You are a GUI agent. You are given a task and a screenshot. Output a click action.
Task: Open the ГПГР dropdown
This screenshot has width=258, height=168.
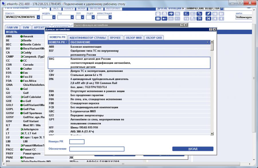point(82,17)
